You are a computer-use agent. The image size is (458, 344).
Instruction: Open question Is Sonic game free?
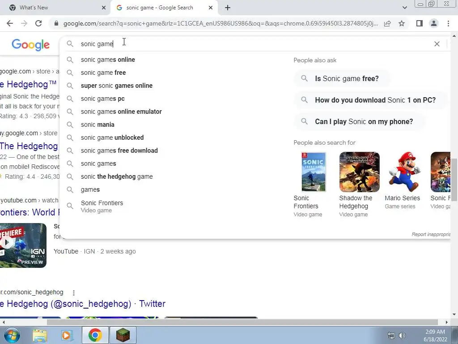coord(342,79)
